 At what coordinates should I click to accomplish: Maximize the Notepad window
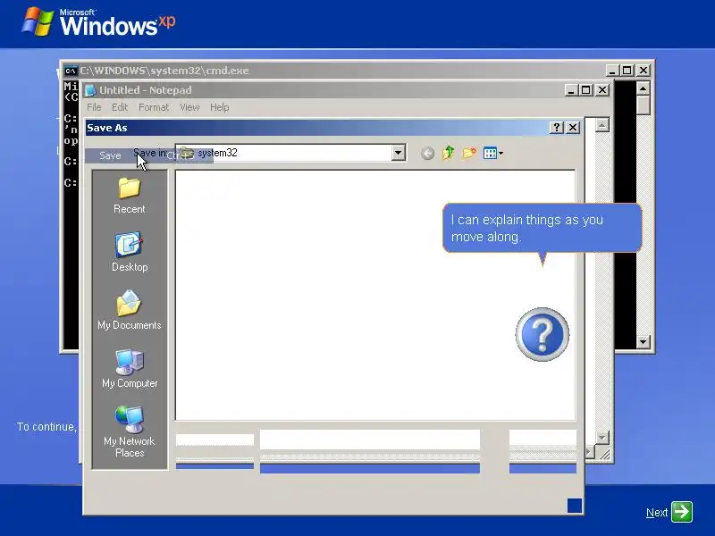pos(586,90)
